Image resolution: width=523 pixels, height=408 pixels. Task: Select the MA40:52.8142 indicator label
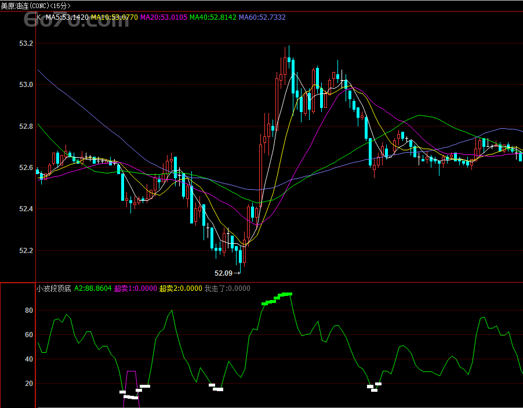(x=213, y=17)
